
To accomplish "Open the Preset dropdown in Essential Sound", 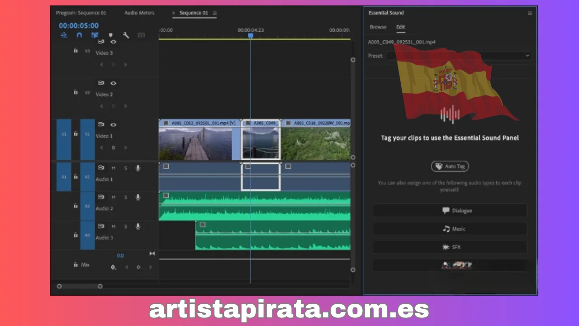I will click(x=458, y=56).
